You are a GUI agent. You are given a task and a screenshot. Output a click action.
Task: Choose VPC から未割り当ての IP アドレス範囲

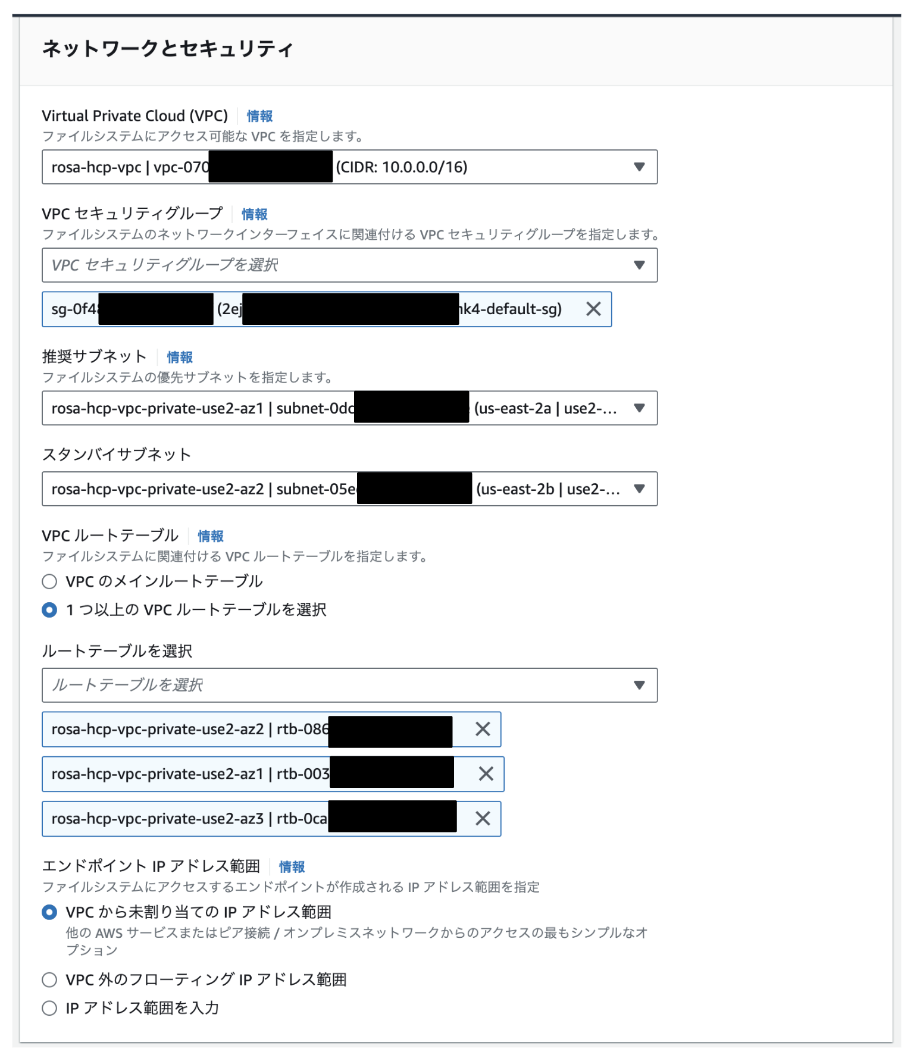click(50, 912)
